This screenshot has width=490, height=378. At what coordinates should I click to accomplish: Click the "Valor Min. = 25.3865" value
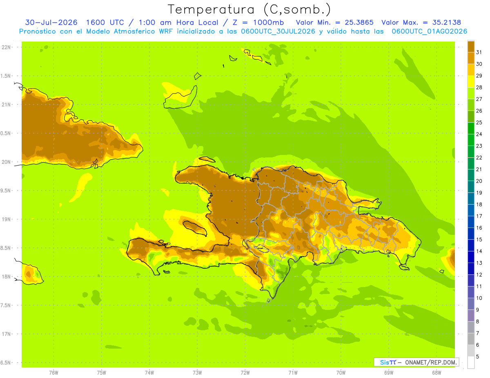(x=334, y=22)
